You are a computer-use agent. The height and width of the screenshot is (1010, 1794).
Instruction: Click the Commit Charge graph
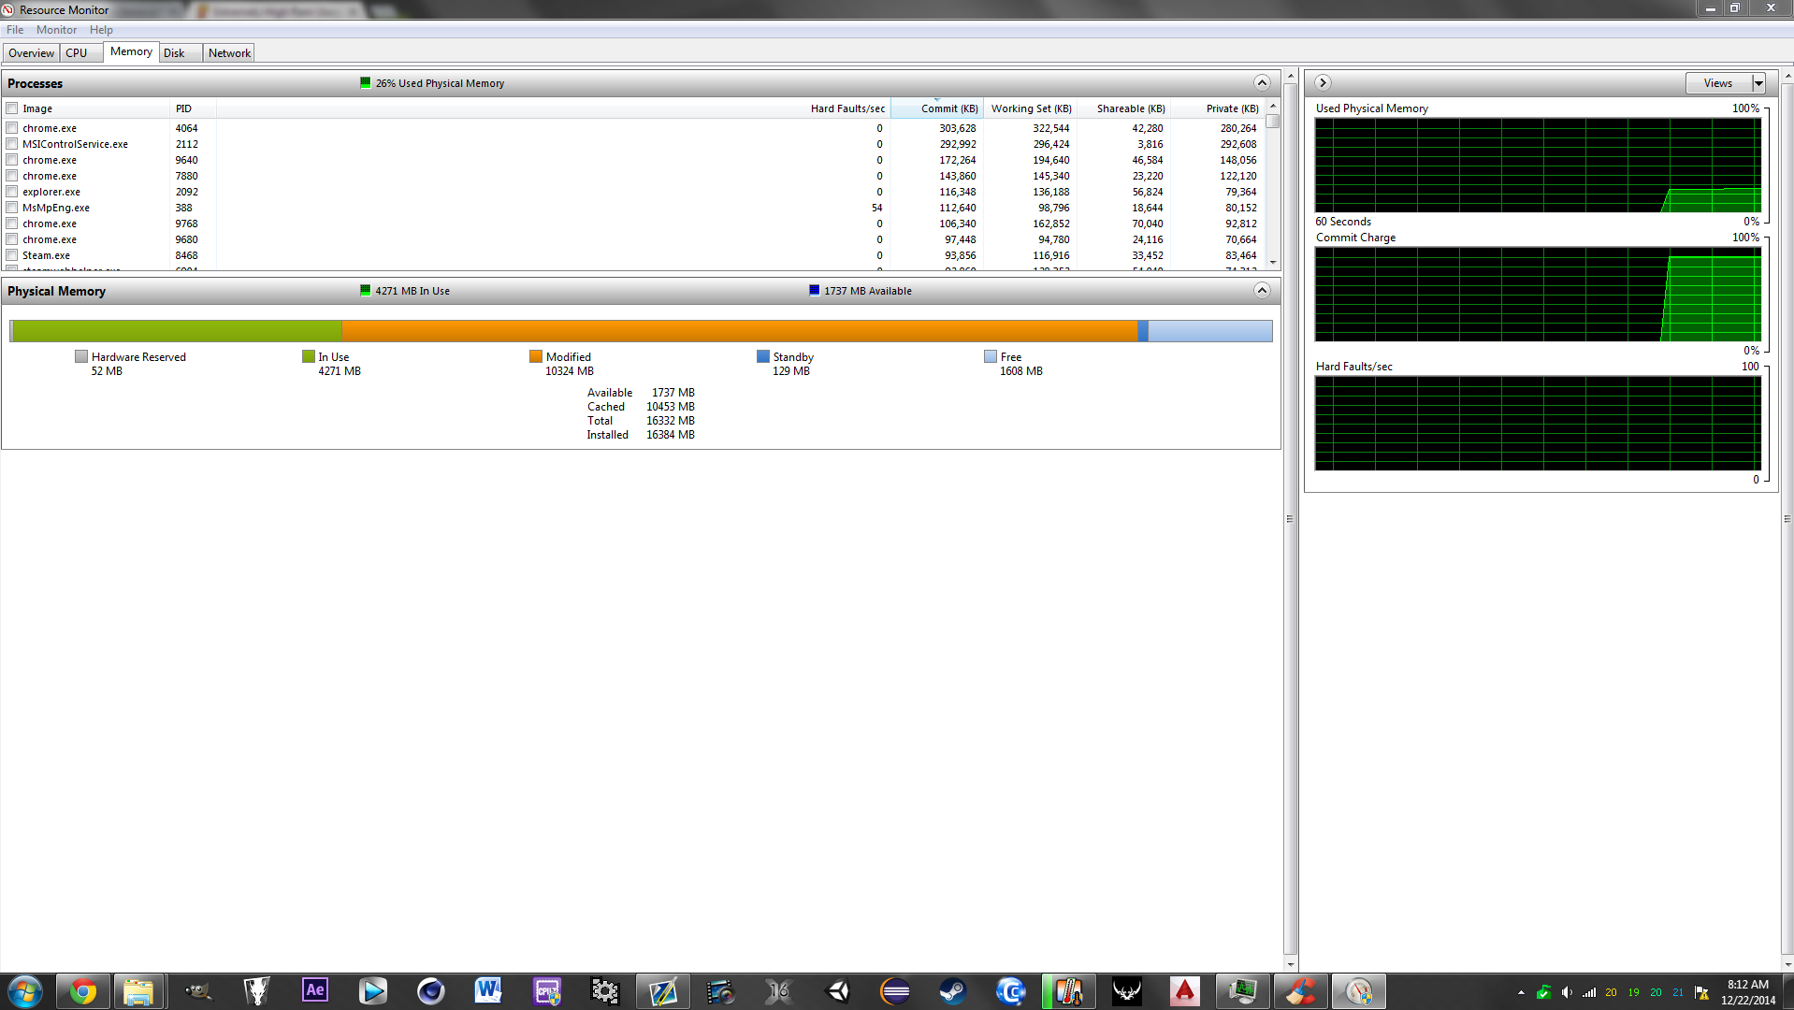click(1538, 295)
